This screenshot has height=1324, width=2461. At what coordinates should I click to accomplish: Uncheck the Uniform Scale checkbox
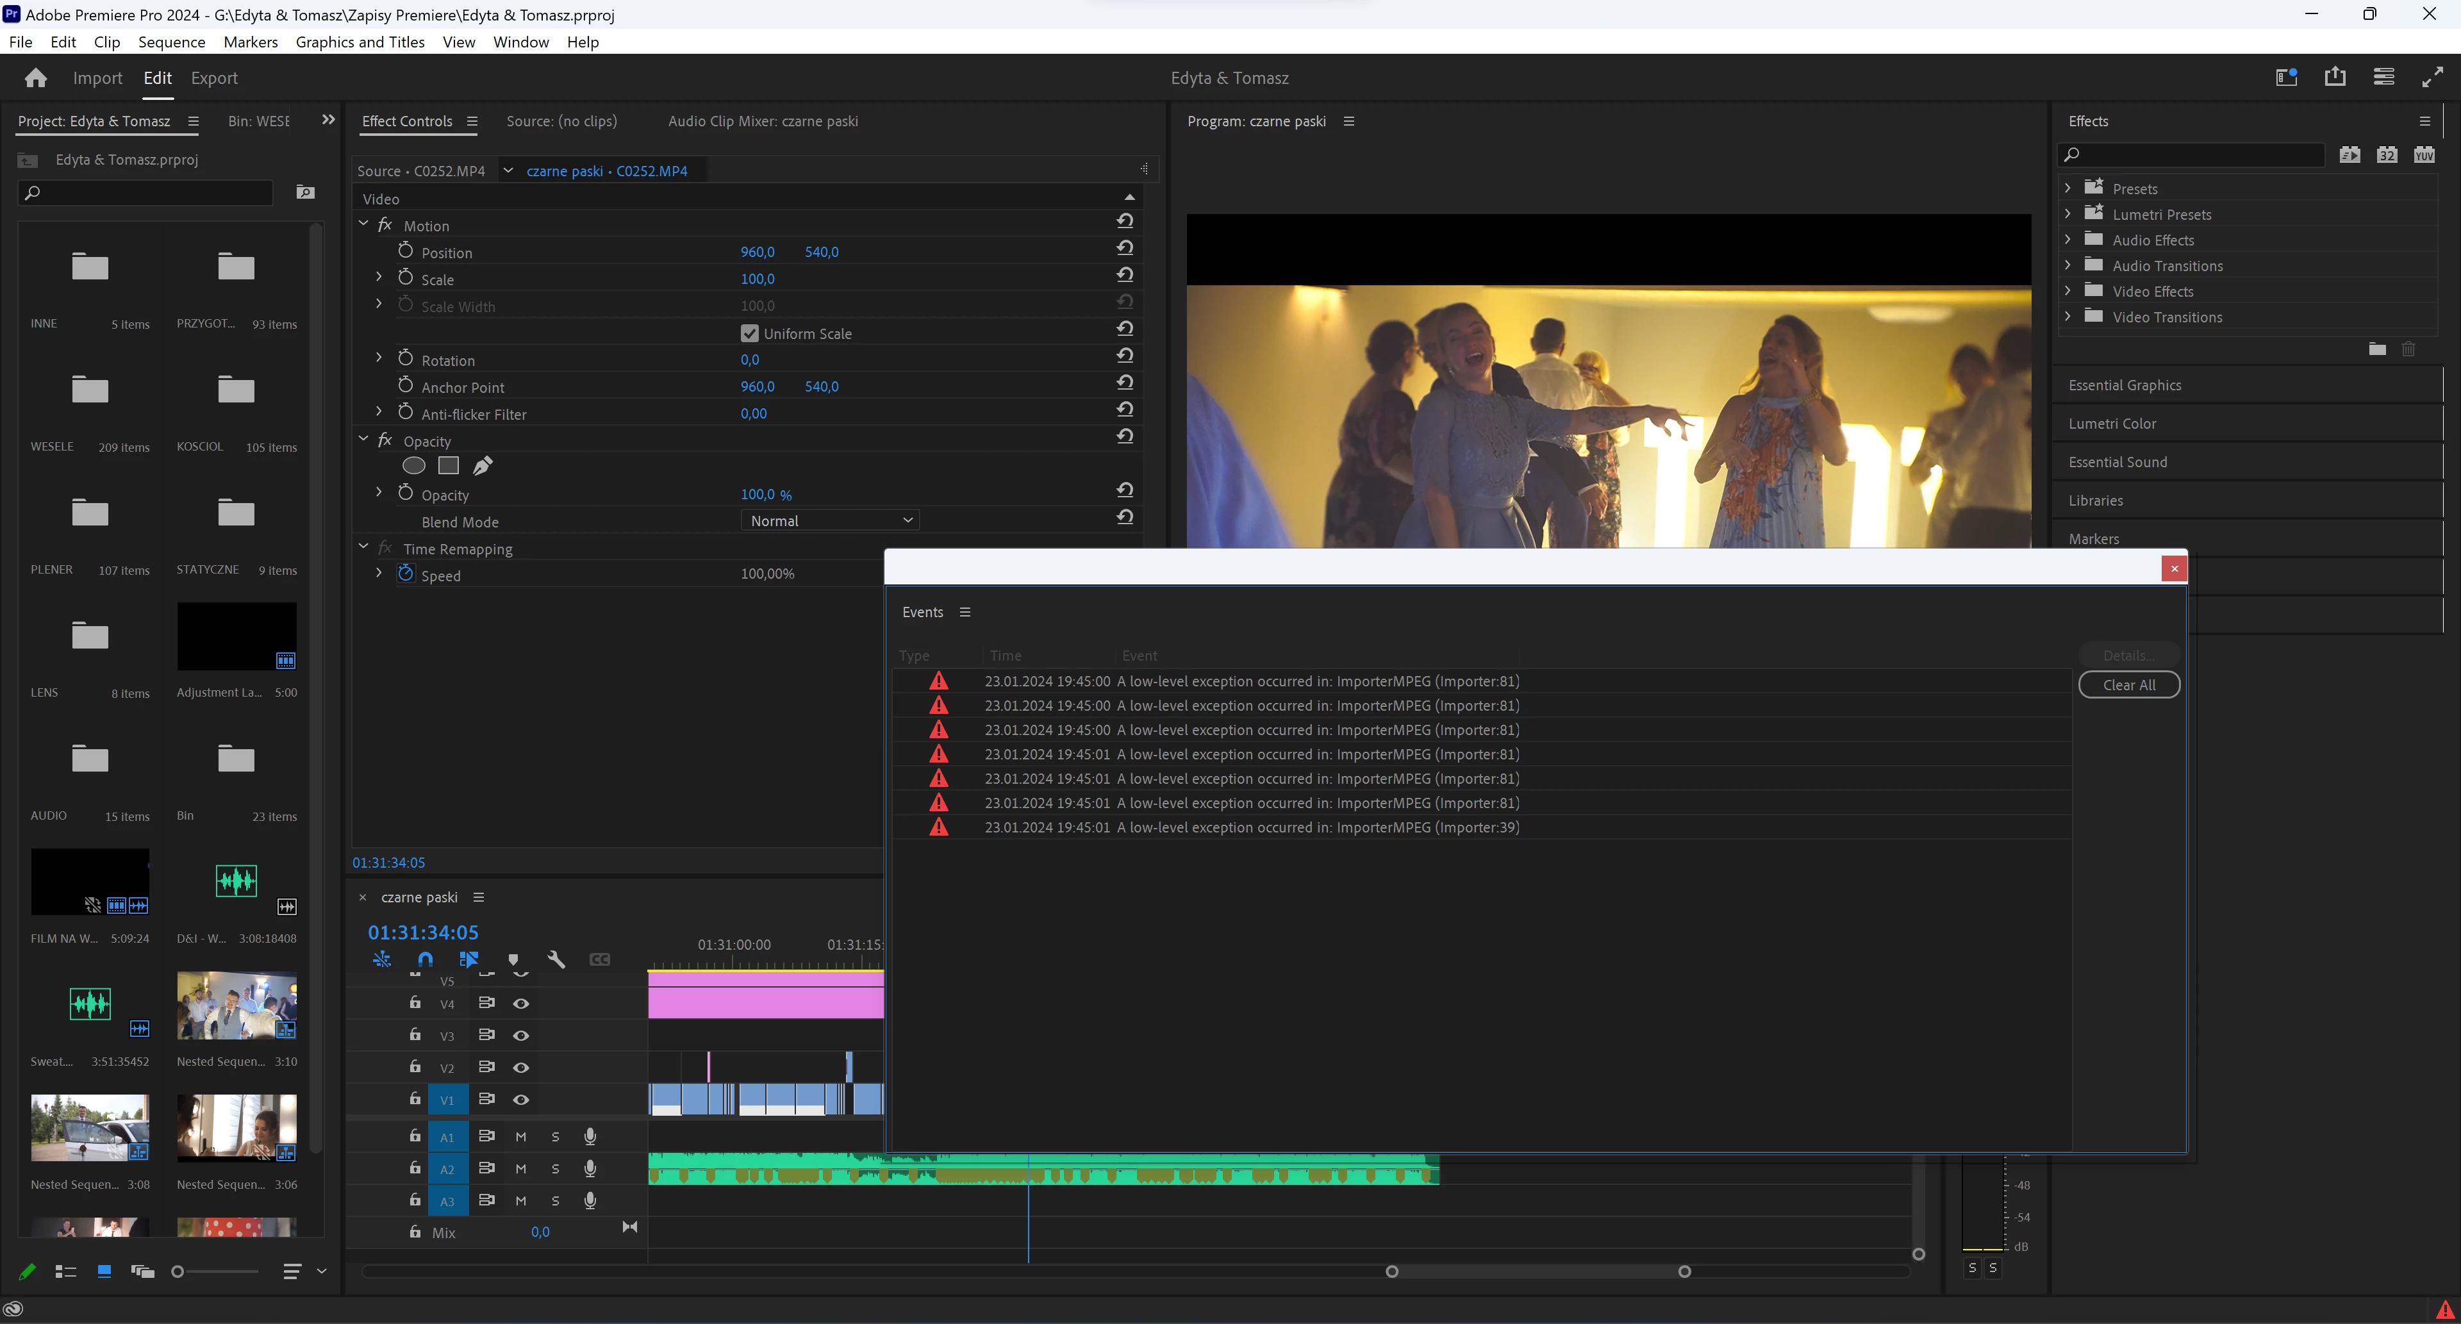(x=750, y=333)
